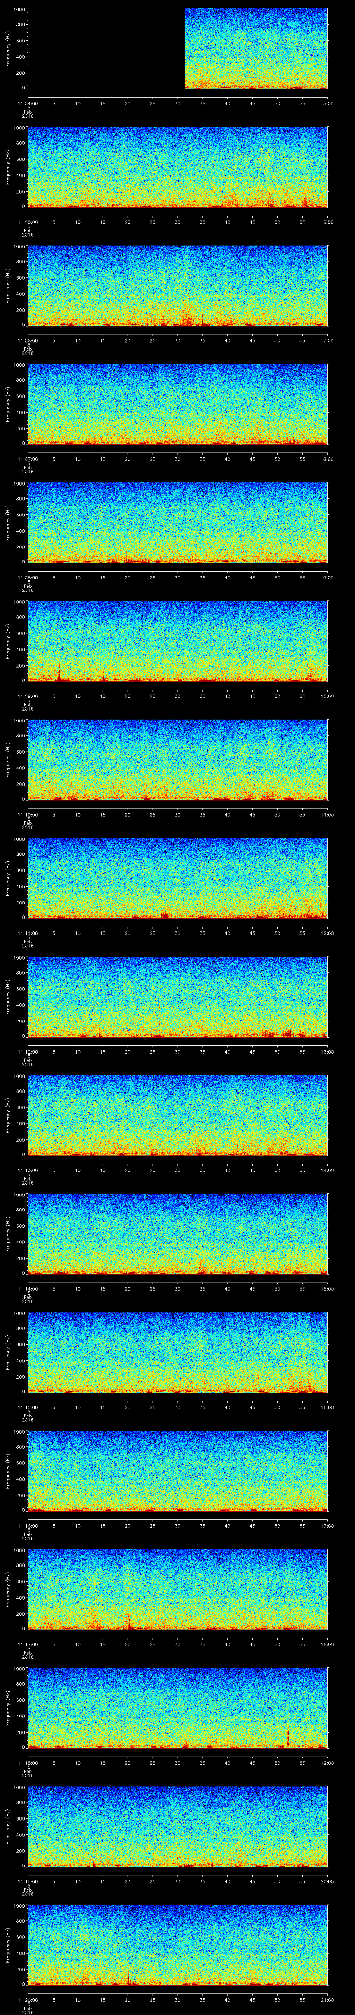Click the '11:11:00' start time label
Screen dimensions: 355x2015
point(28,933)
